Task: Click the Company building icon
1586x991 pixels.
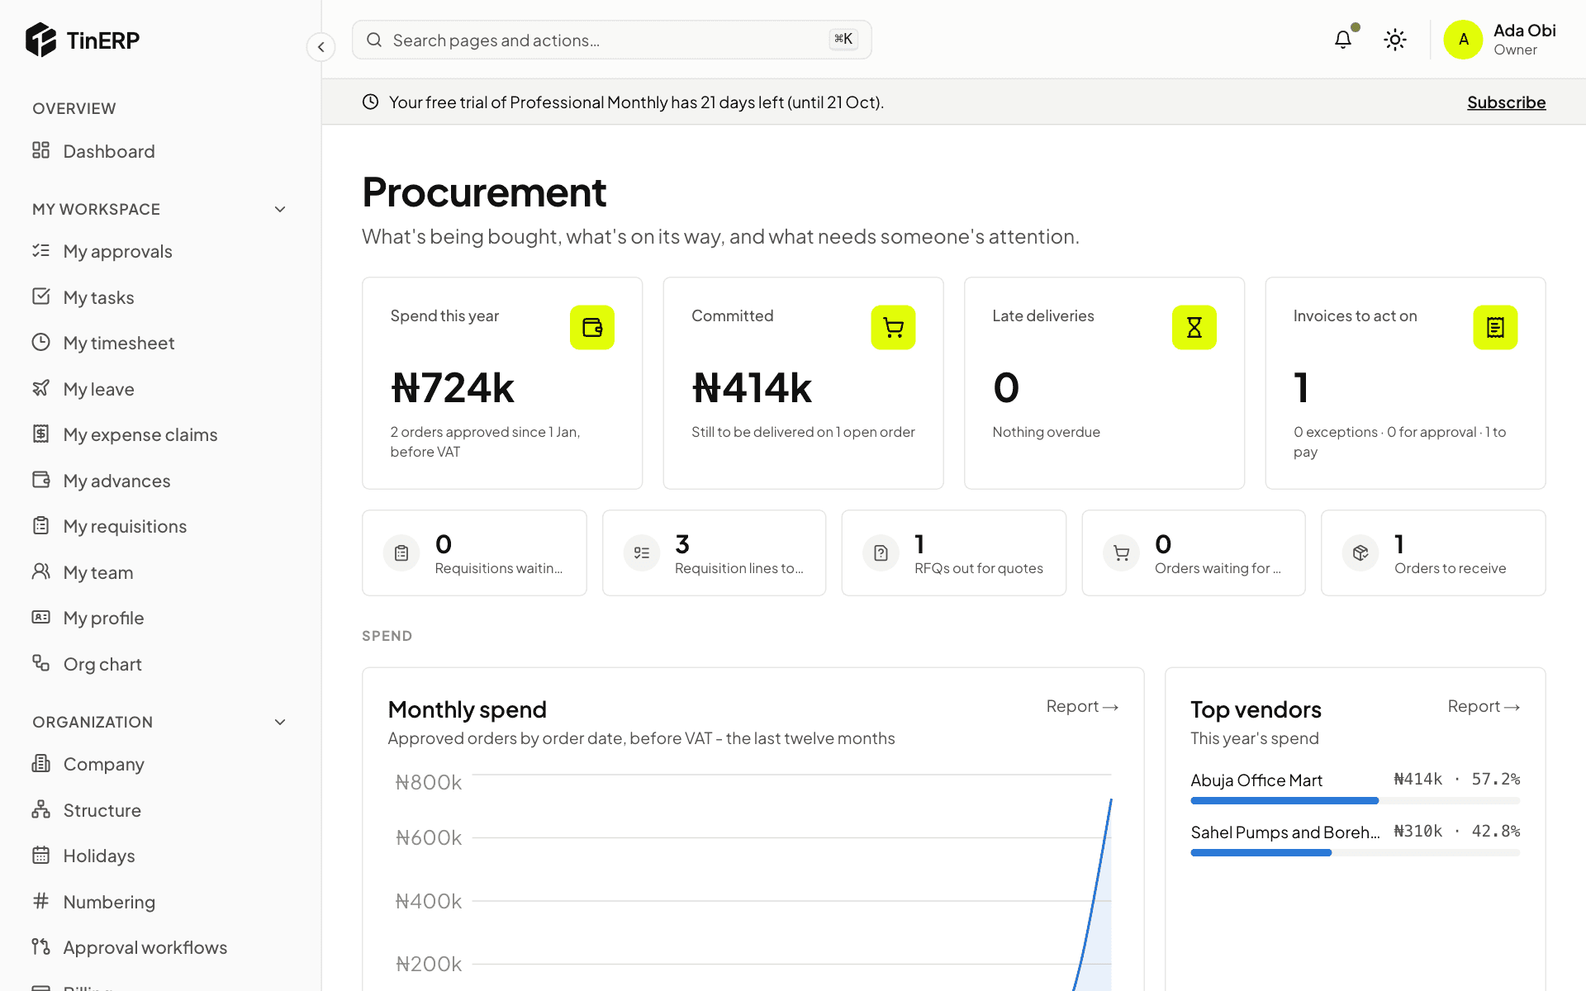Action: pyautogui.click(x=40, y=763)
